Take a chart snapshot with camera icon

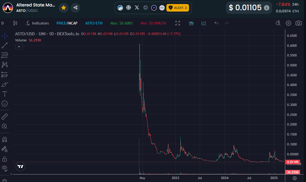coord(298,23)
